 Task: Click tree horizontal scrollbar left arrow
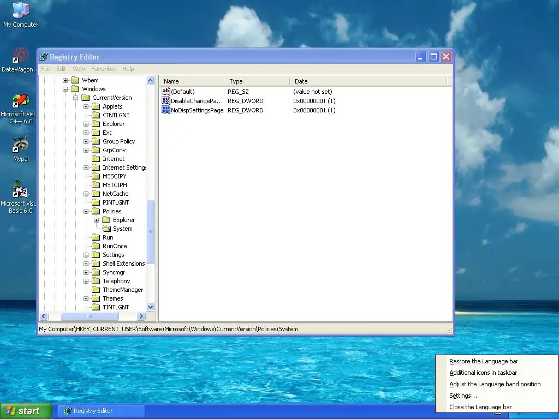[44, 316]
